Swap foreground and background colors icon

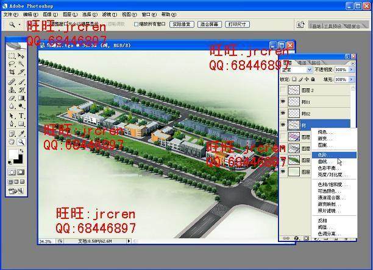click(x=21, y=151)
